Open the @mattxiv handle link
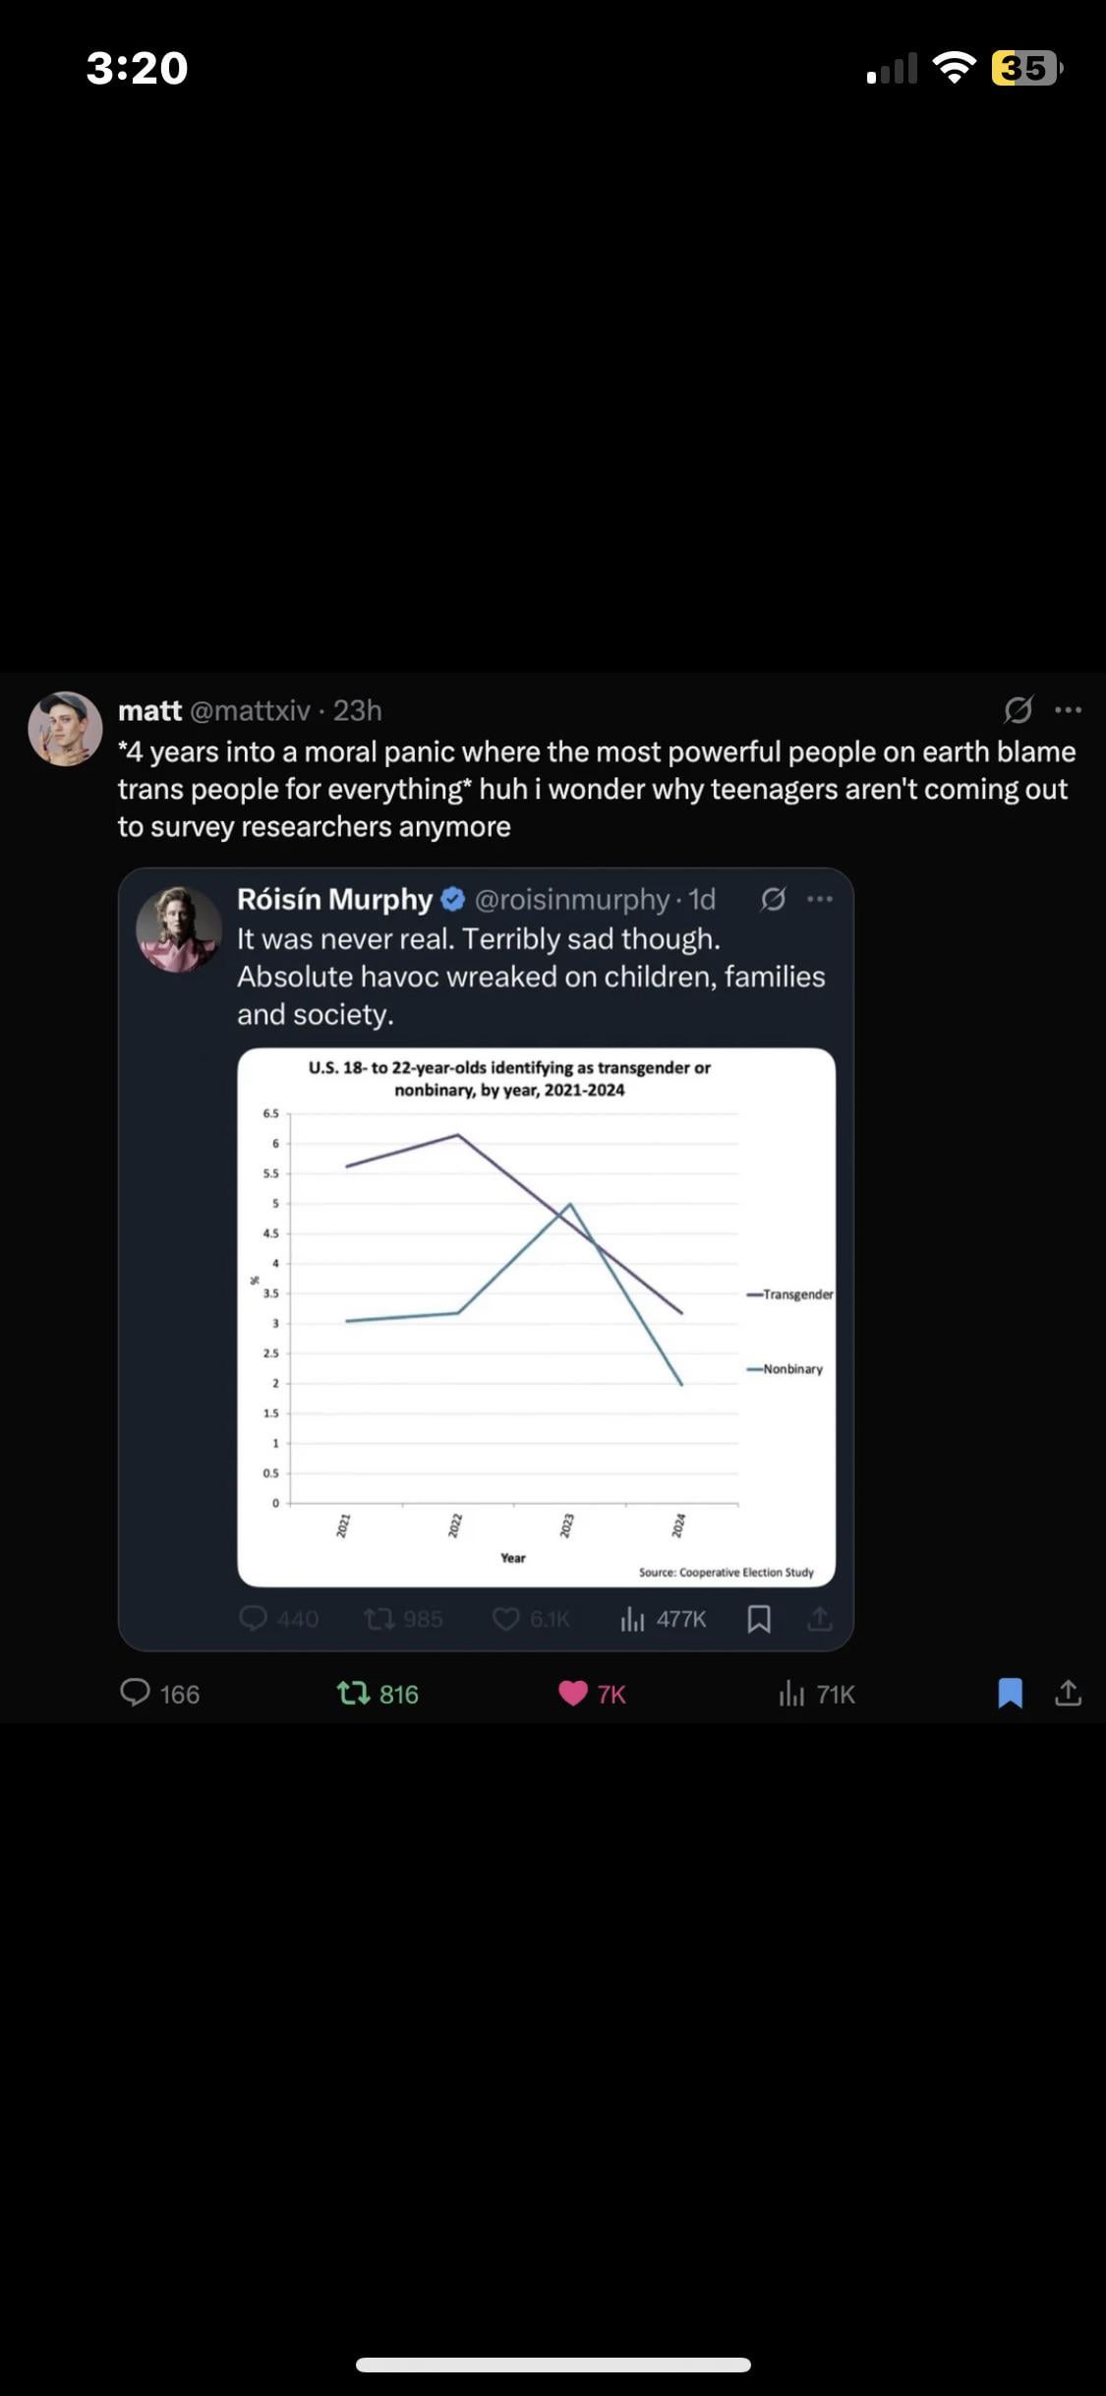Image resolution: width=1106 pixels, height=2396 pixels. click(x=250, y=710)
